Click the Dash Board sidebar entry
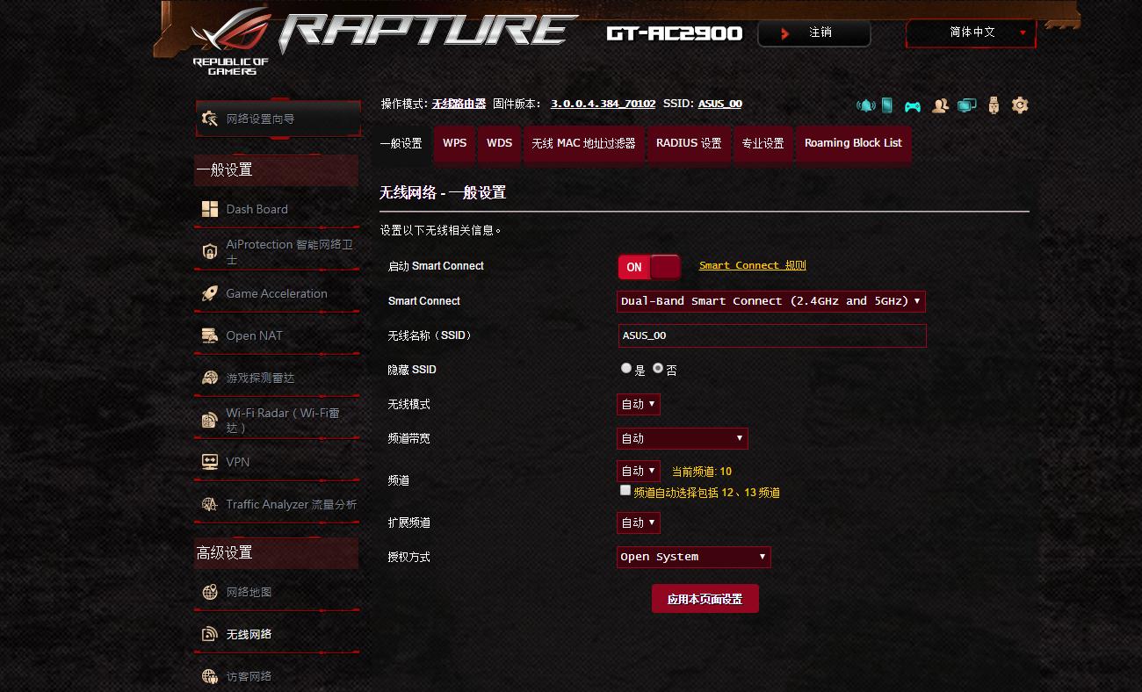The image size is (1142, 692). click(255, 209)
